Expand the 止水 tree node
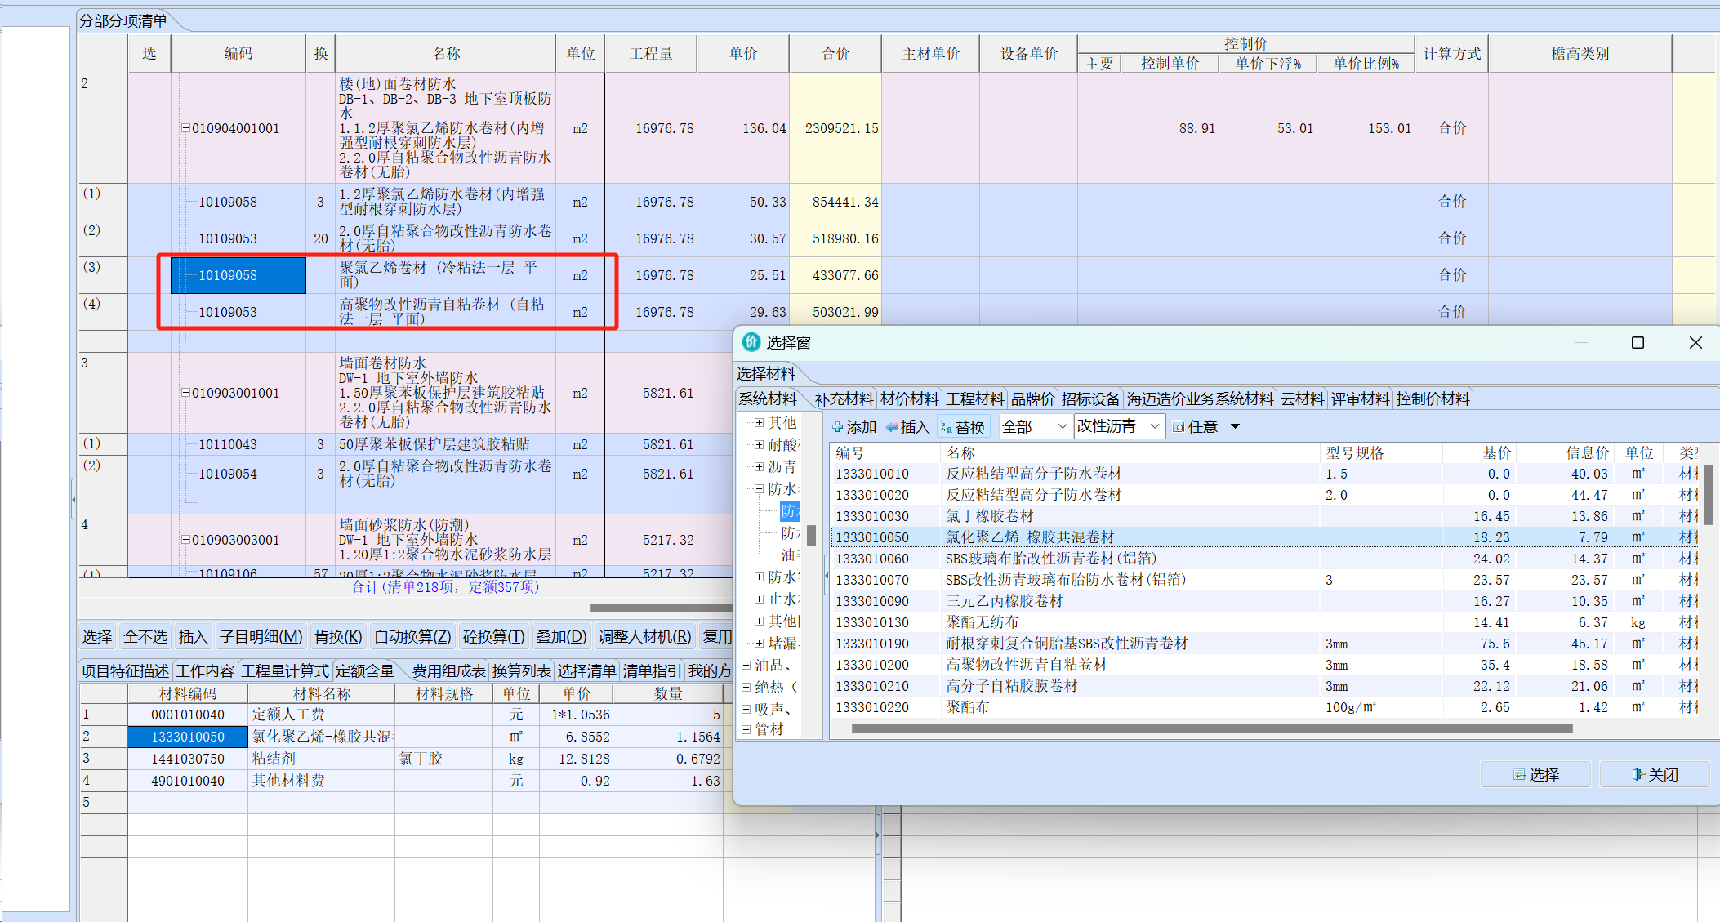The image size is (1720, 922). point(759,599)
